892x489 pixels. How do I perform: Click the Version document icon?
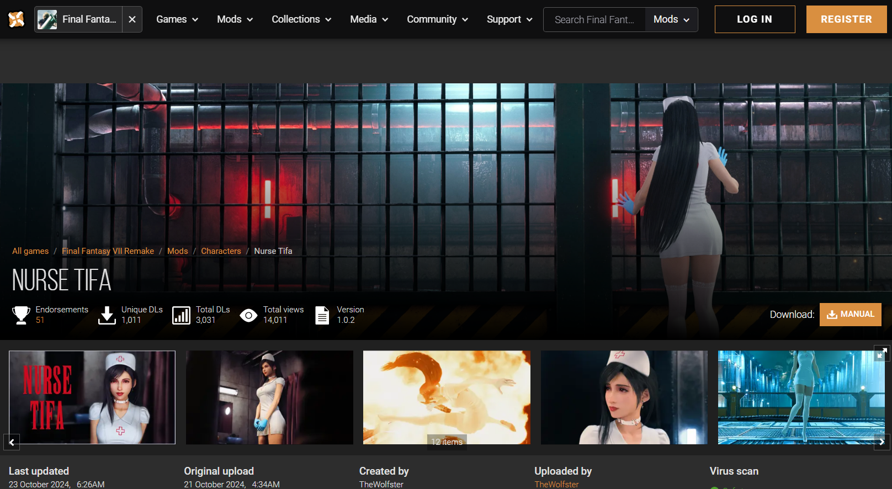coord(322,315)
